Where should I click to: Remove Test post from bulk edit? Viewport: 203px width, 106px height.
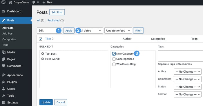[x=42, y=54]
